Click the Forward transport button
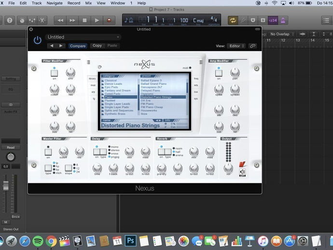 coord(72,20)
